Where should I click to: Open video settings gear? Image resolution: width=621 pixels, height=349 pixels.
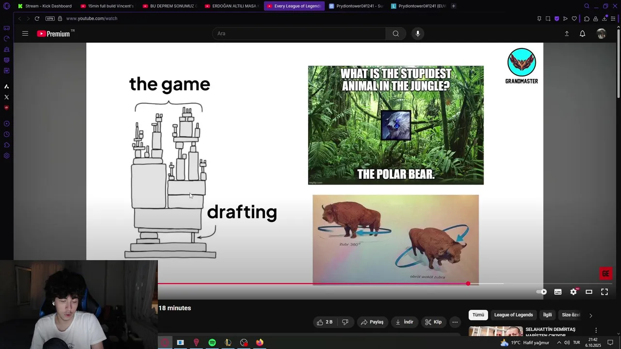[573, 292]
